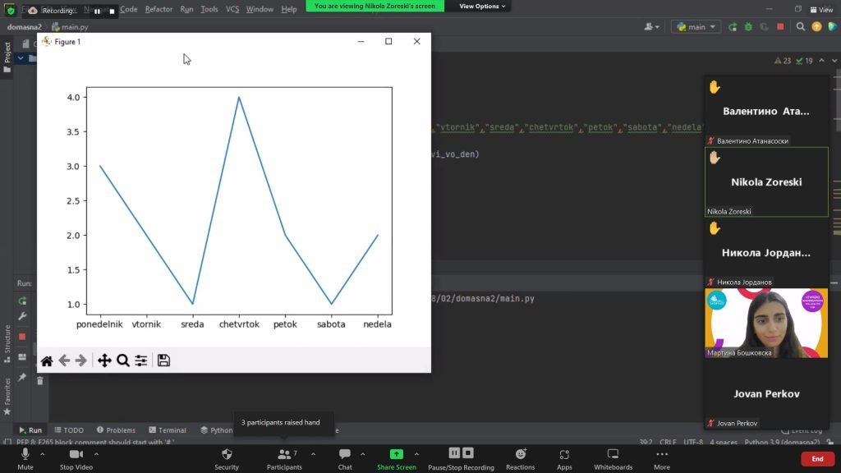Switch to the Terminal tool tab
This screenshot has width=841, height=473.
[167, 430]
